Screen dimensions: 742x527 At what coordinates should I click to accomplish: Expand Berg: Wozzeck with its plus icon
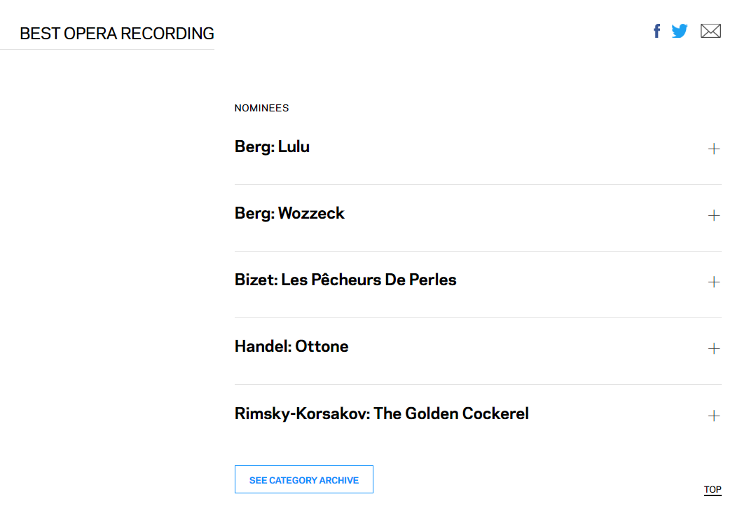[x=713, y=215]
